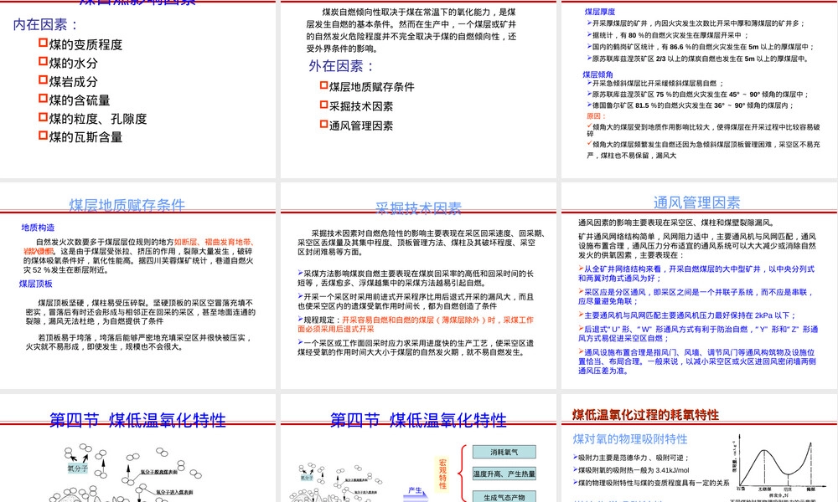Click the bullet text 煤的粒度、孔隙度
This screenshot has width=838, height=502.
[98, 119]
